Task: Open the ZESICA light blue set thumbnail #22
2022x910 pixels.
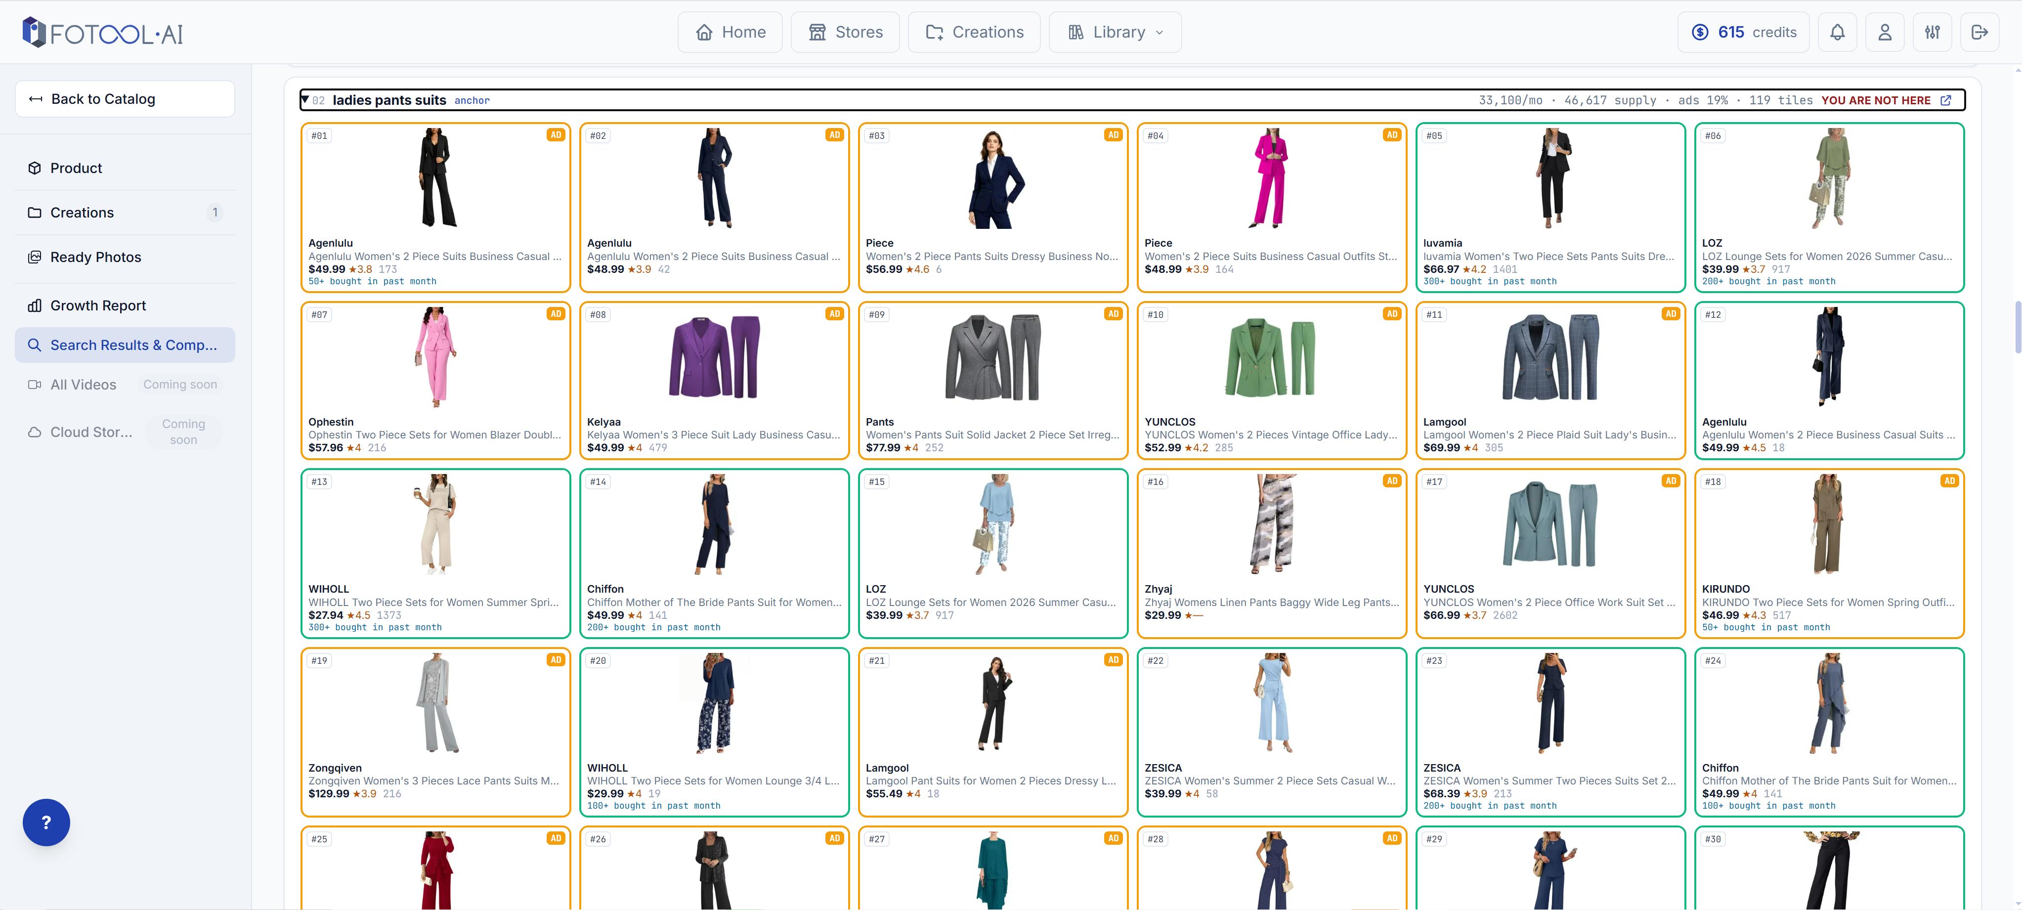Action: [x=1272, y=703]
